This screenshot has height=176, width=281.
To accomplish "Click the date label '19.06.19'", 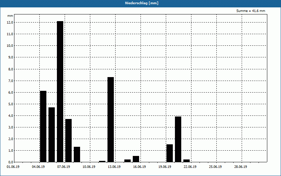I will (165, 167).
